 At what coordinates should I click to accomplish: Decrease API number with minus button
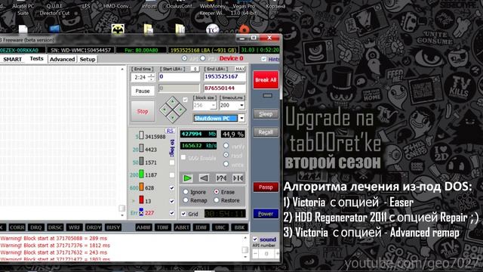[x=255, y=254]
